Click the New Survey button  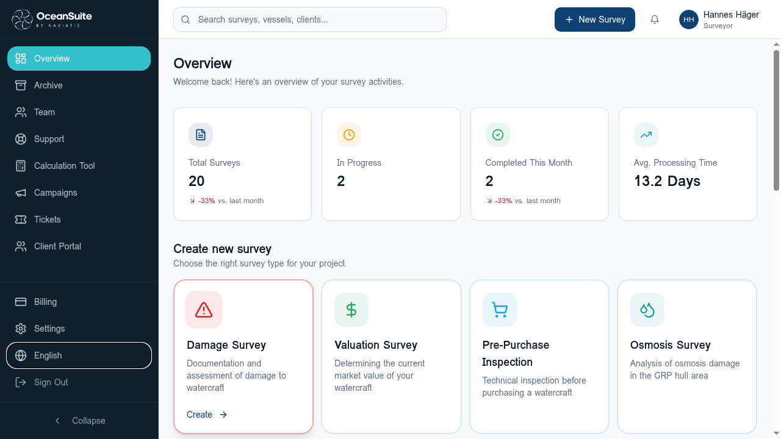point(595,20)
